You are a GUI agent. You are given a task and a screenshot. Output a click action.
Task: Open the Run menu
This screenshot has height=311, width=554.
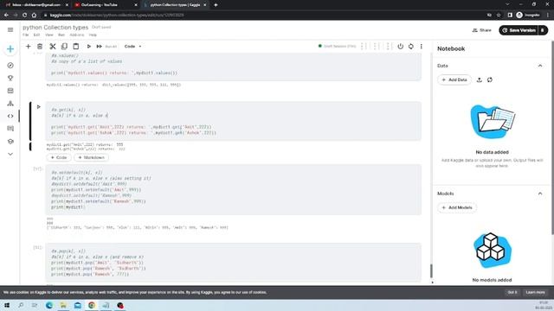[x=61, y=35]
